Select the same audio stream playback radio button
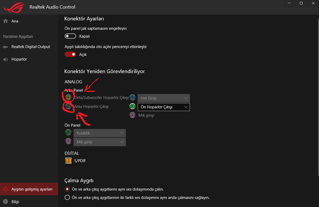The width and height of the screenshot is (319, 207). pos(67,189)
